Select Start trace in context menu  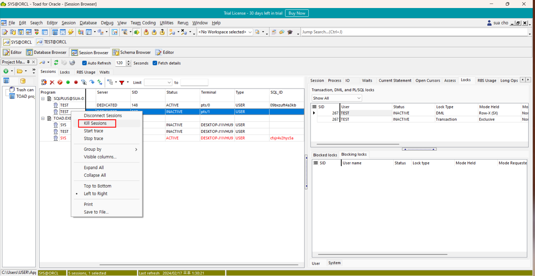pyautogui.click(x=94, y=131)
